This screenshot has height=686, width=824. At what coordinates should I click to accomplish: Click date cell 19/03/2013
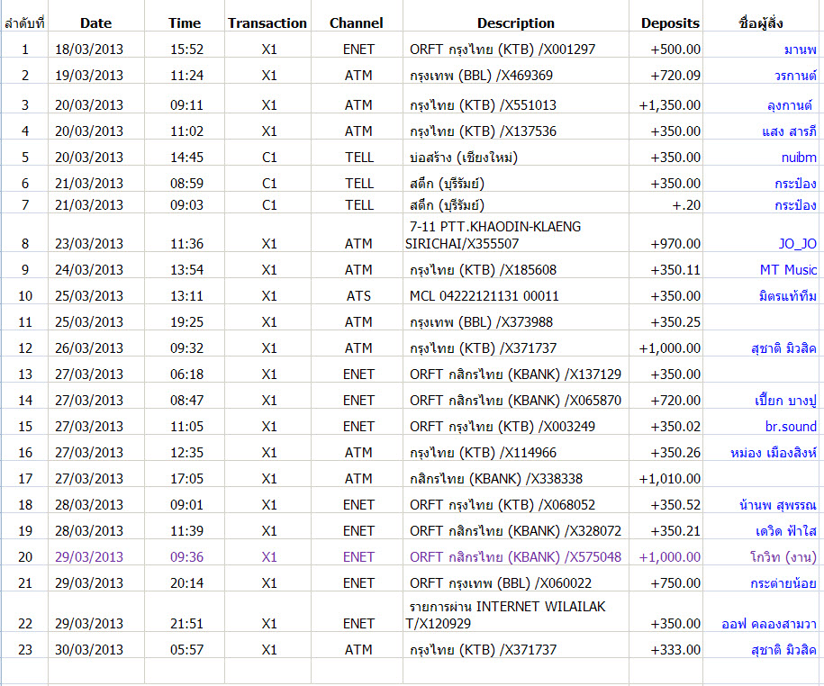coord(89,76)
